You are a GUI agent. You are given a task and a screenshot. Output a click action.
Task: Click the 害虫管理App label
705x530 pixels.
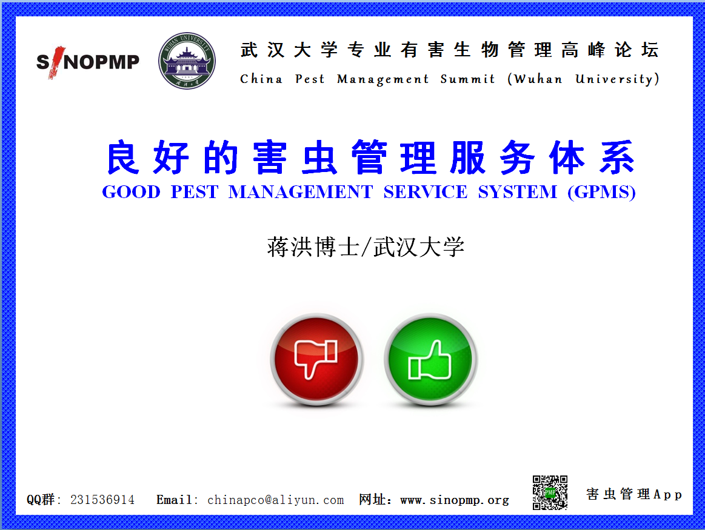tap(634, 494)
